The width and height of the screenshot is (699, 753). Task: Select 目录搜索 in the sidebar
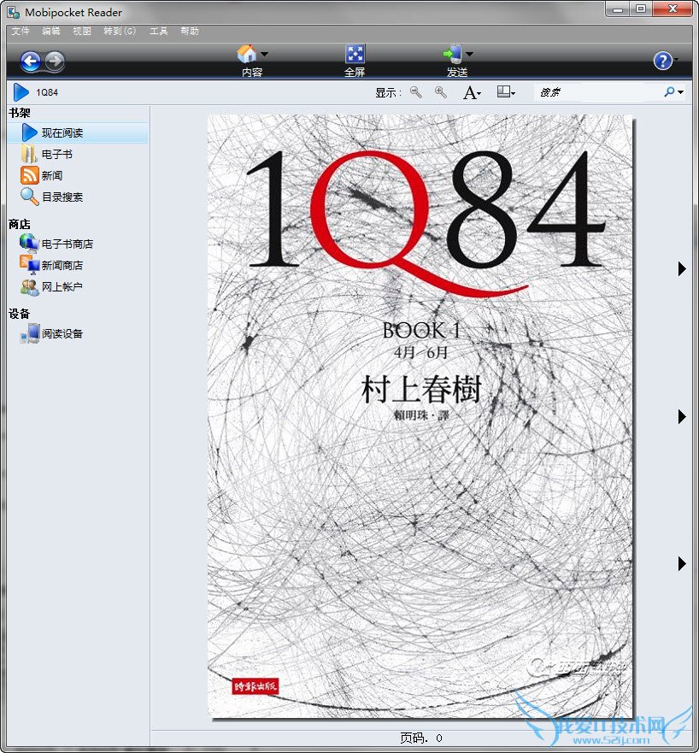(62, 197)
